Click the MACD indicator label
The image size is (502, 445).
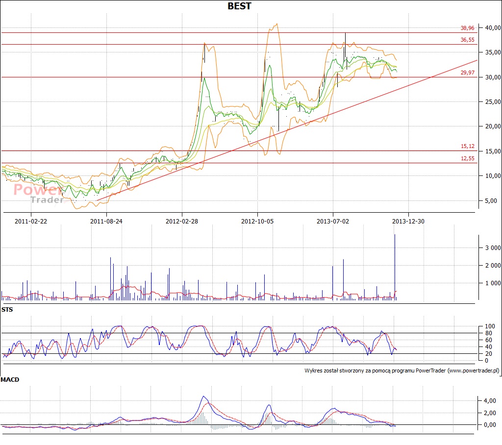10,380
